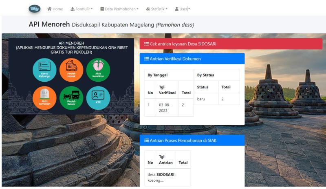Choose the Pindah Keluar truck icon
326x189 pixels.
pyautogui.click(x=71, y=98)
